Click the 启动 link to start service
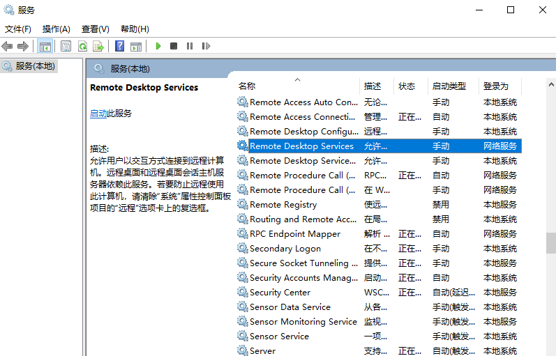Viewport: 556px width, 356px height. coord(98,114)
